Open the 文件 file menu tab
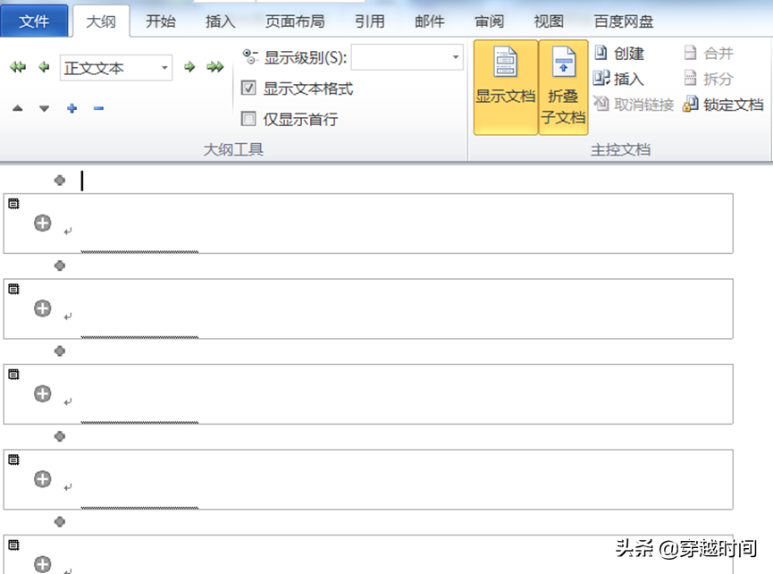The image size is (773, 574). pos(34,21)
